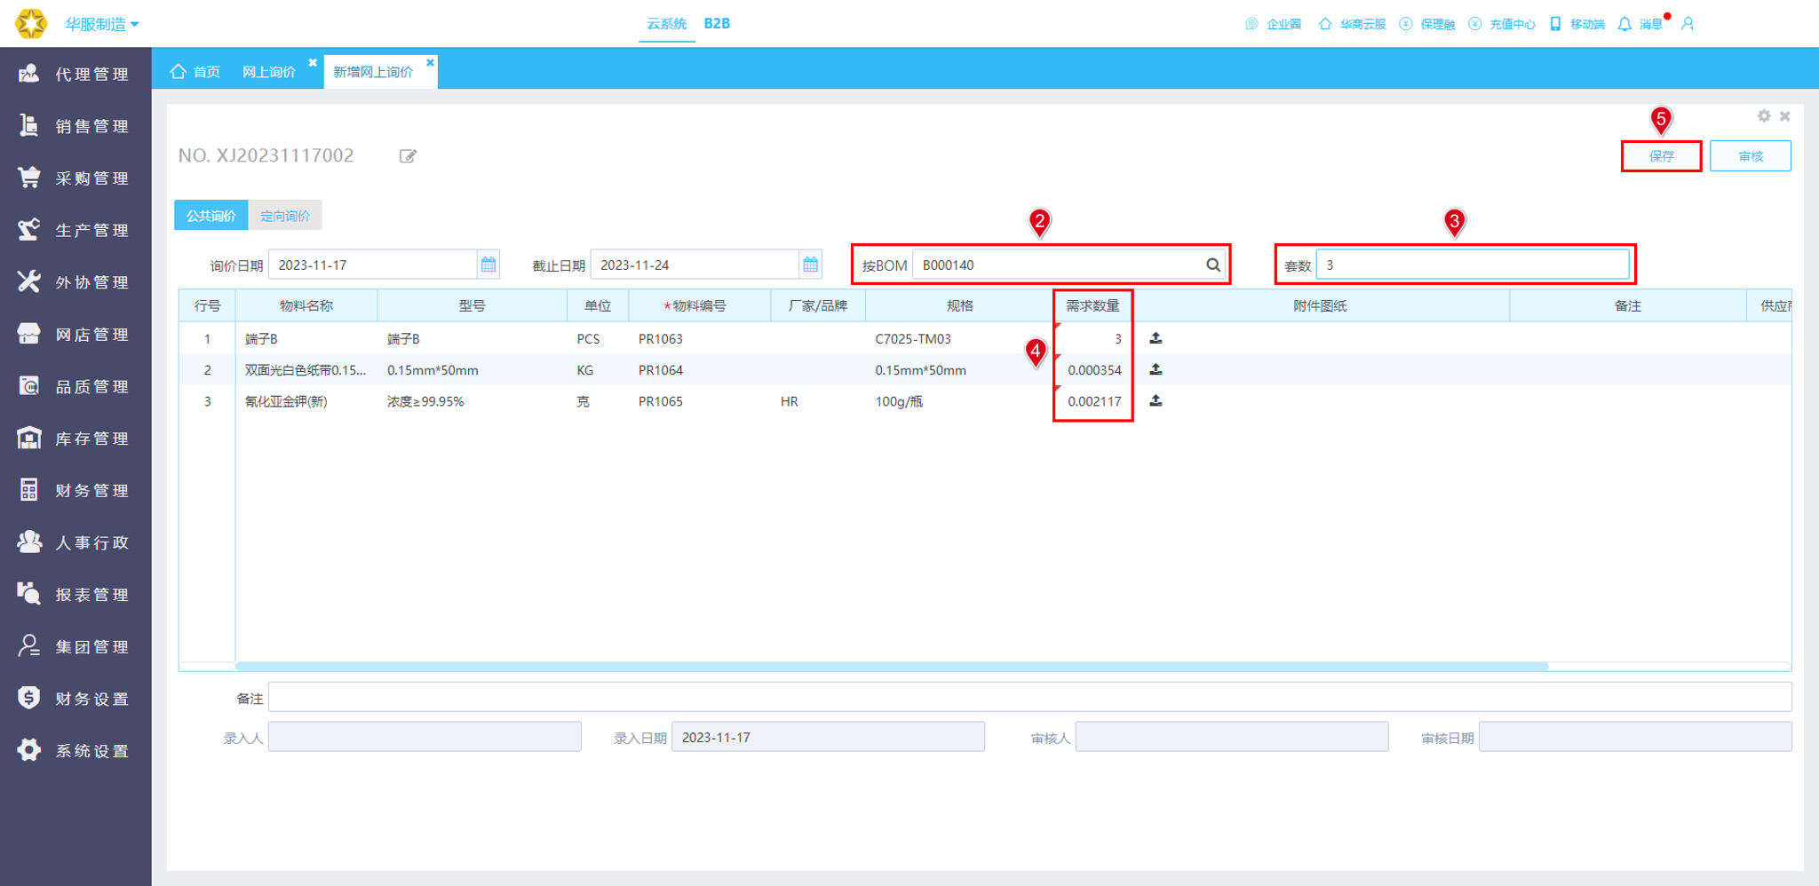Click the 保存 button
Viewport: 1819px width, 886px height.
tap(1661, 156)
